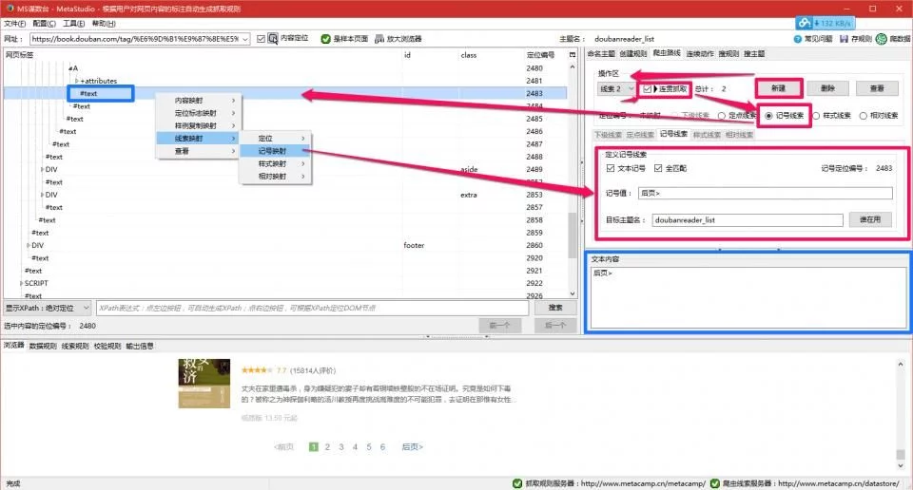Viewport: 913px width, 490px height.
Task: Switch to the 输出信息 bottom tab
Action: 140,346
